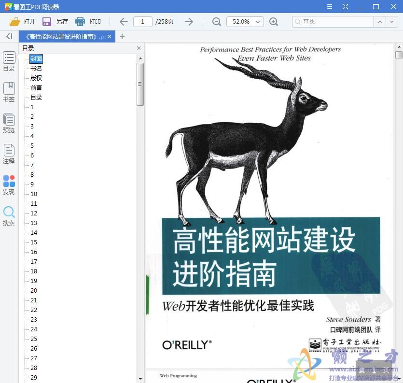Image resolution: width=403 pixels, height=383 pixels.
Task: Save a copy using 另存
Action: (x=55, y=22)
